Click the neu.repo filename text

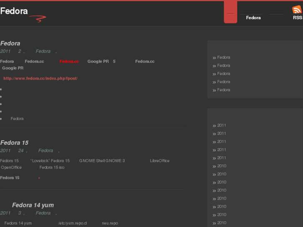(x=110, y=223)
